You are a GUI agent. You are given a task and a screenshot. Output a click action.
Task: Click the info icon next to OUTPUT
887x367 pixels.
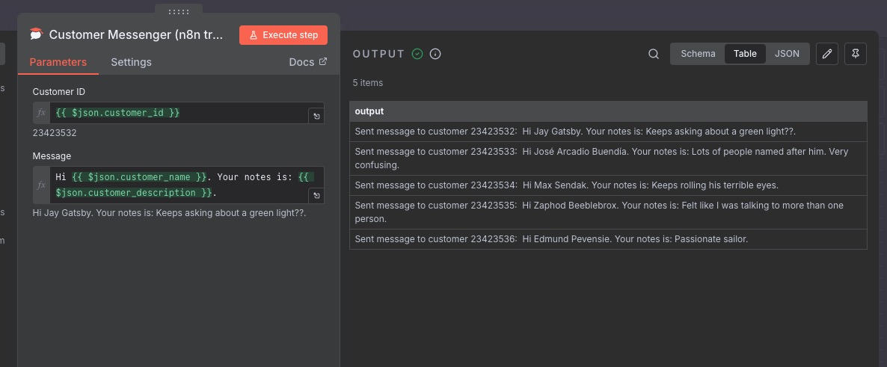coord(435,54)
